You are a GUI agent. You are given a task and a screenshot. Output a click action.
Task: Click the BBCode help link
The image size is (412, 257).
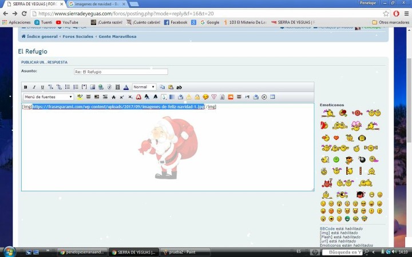click(x=327, y=228)
